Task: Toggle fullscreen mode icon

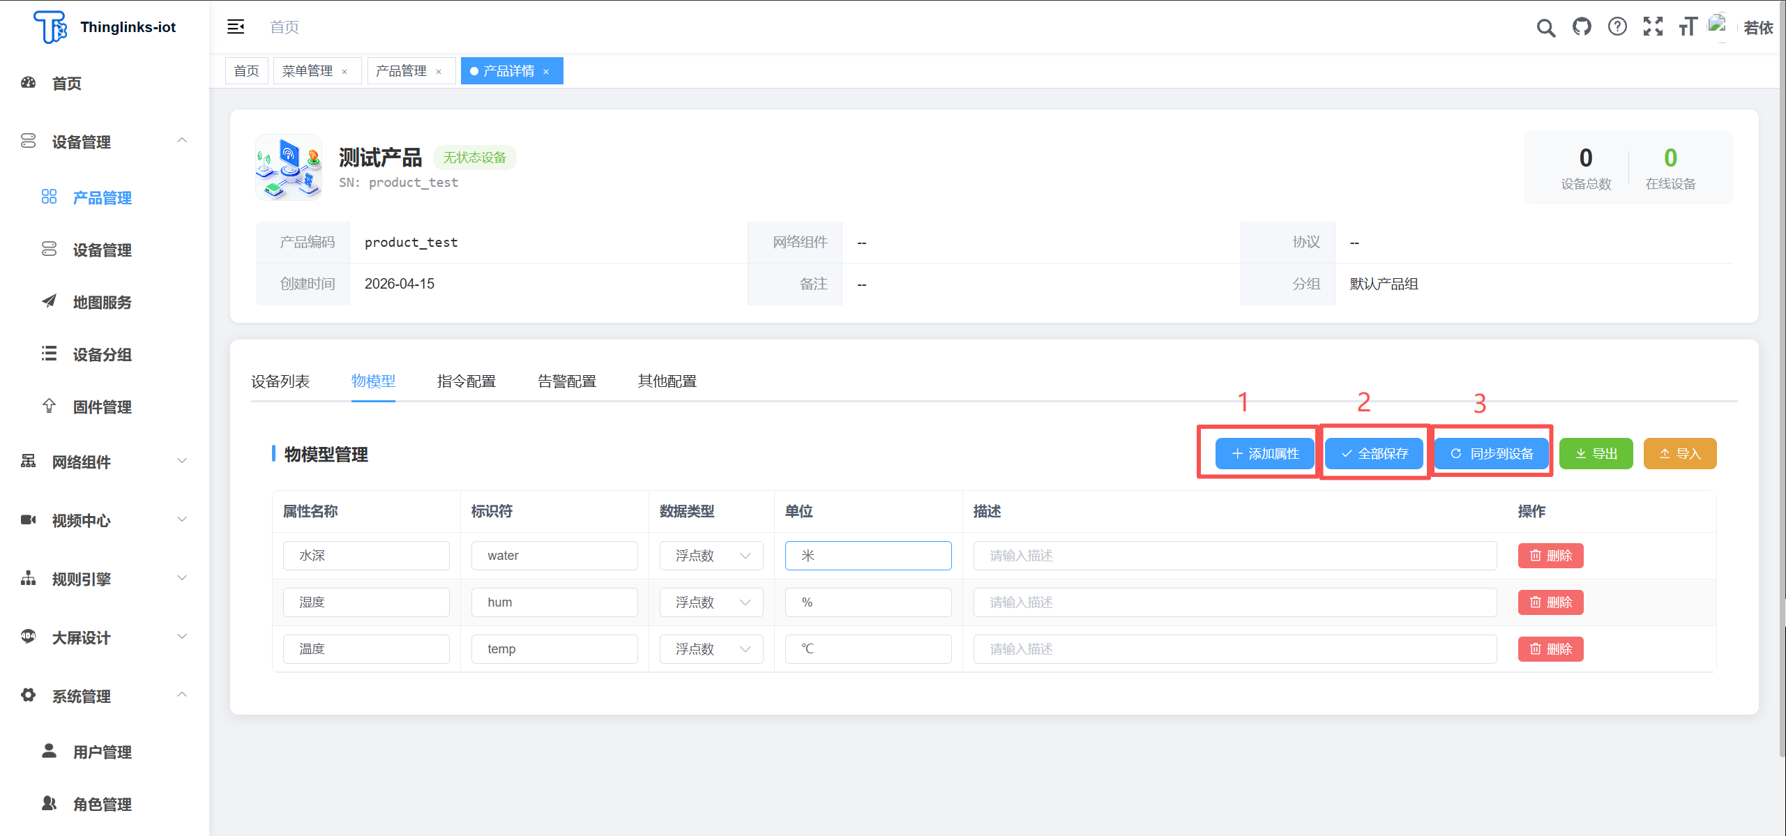Action: pos(1653,27)
